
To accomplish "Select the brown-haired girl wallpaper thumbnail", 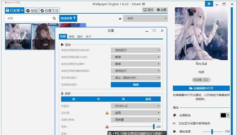I will tap(43, 36).
